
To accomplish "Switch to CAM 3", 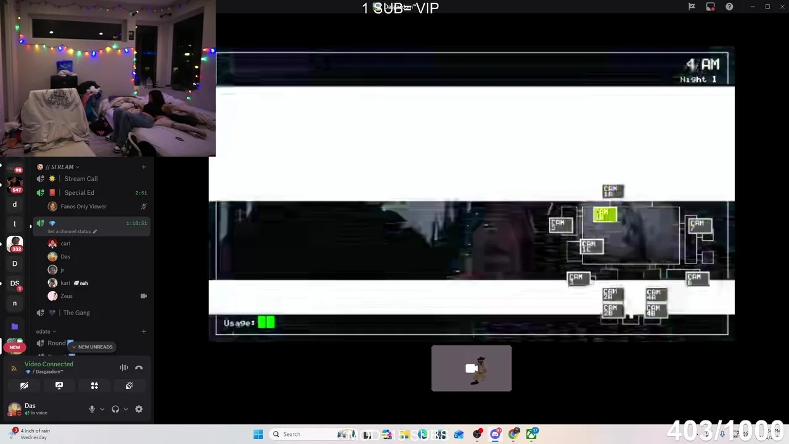I will pyautogui.click(x=578, y=279).
